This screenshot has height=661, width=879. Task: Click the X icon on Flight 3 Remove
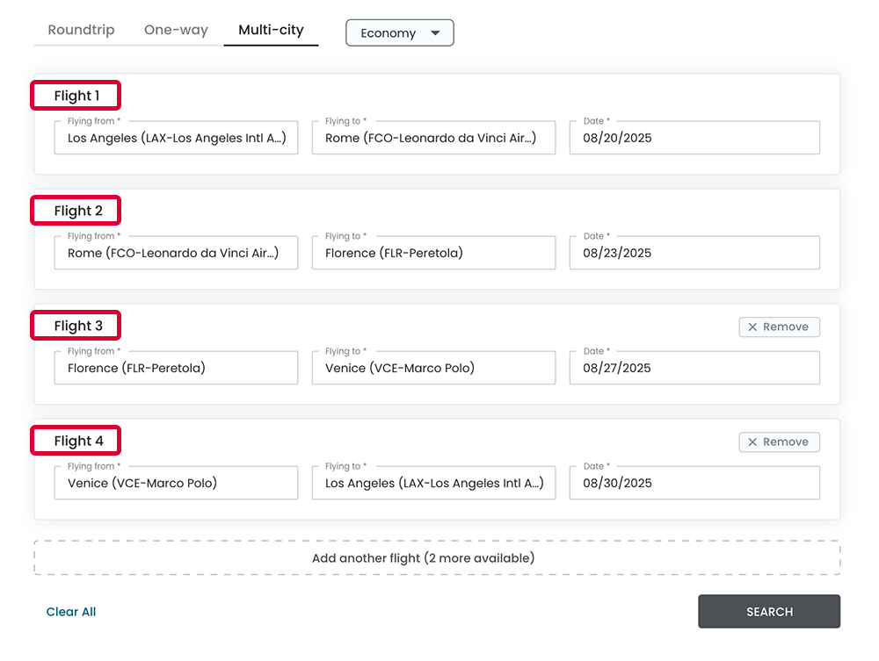pos(752,327)
